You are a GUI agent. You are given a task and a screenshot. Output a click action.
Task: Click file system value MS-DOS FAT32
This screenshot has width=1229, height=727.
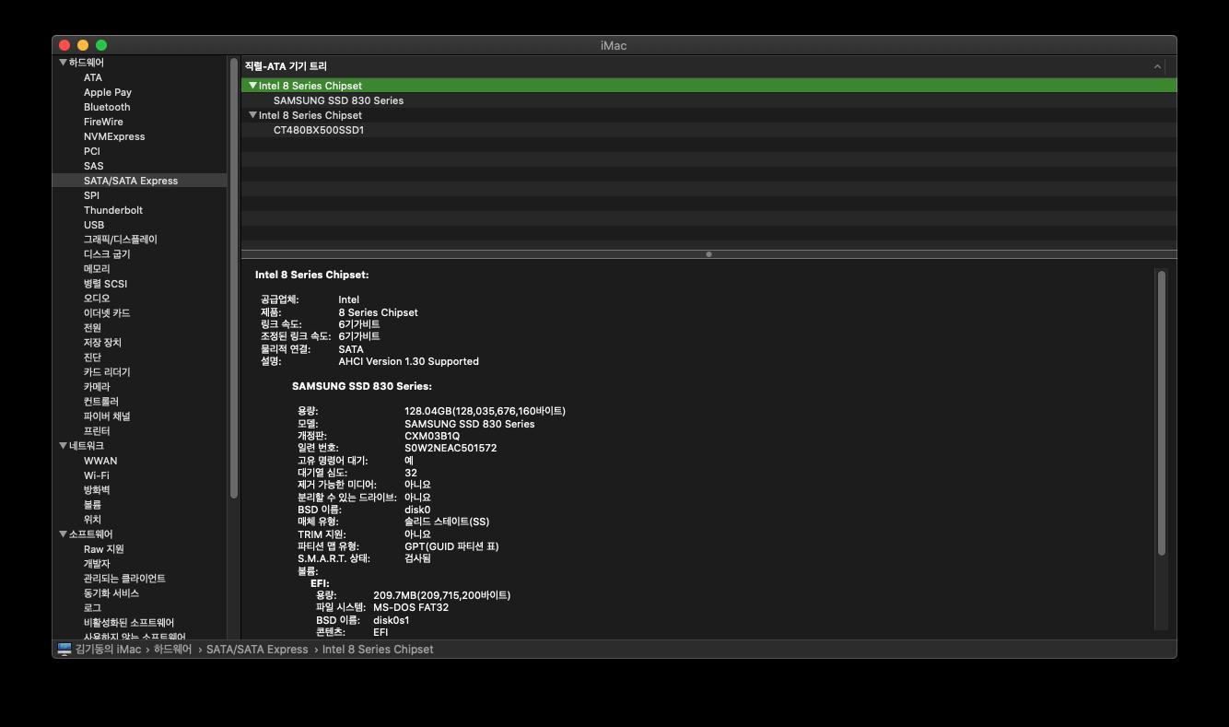(411, 607)
